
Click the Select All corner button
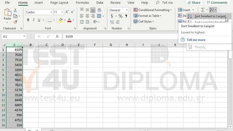coord(4,45)
